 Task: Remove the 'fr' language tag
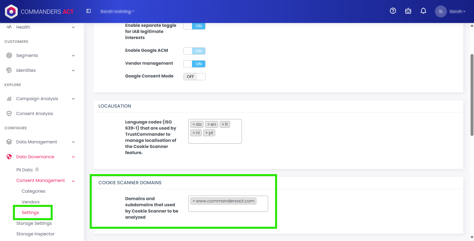[x=223, y=124]
